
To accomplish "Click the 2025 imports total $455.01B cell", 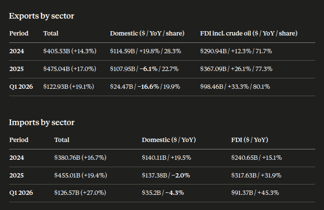I will (80, 175).
